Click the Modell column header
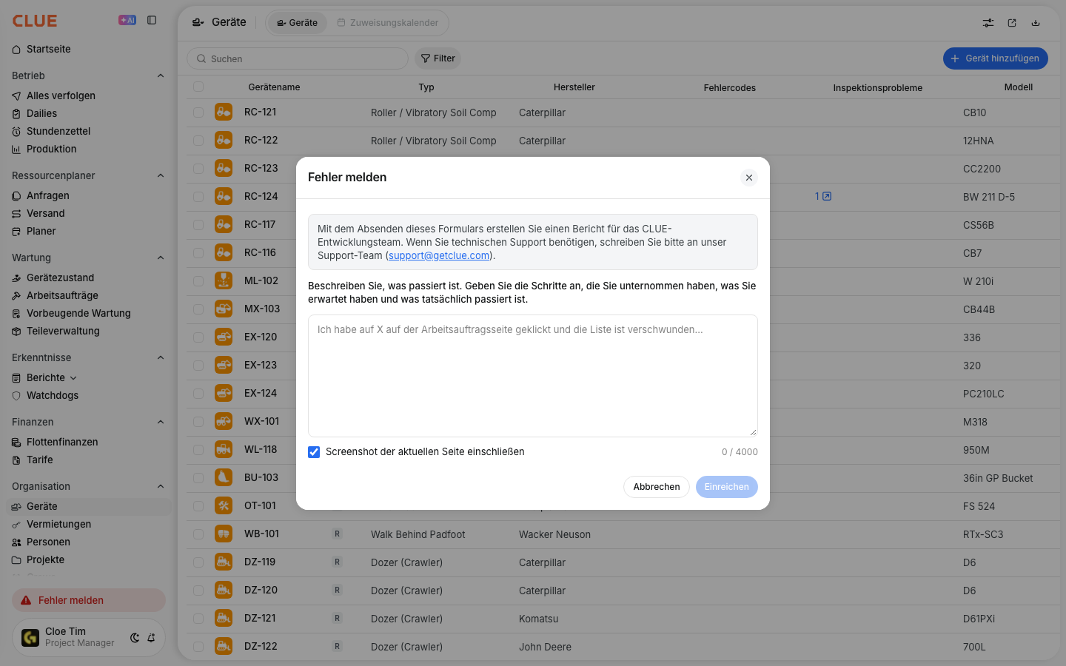The height and width of the screenshot is (666, 1066). [x=1019, y=87]
